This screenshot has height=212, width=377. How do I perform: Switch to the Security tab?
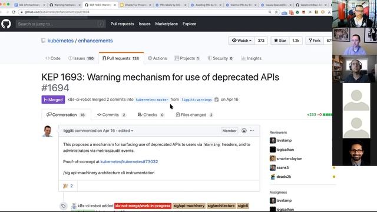click(x=220, y=58)
